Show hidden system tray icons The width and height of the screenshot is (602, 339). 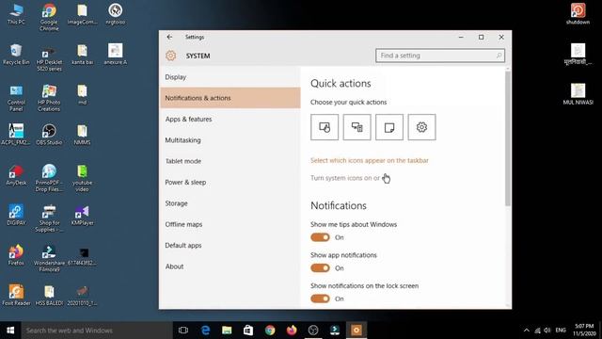(527, 331)
